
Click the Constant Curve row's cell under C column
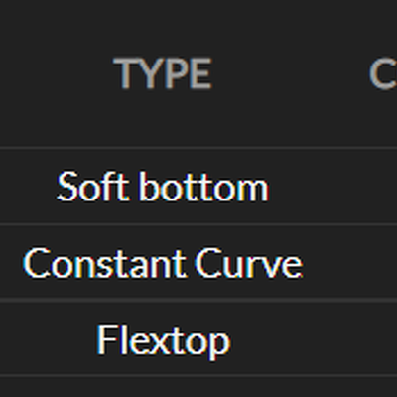364,262
